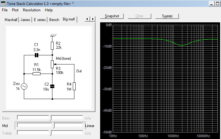Switch to the E series tab
Image resolution: width=221 pixels, height=139 pixels.
[x=40, y=20]
